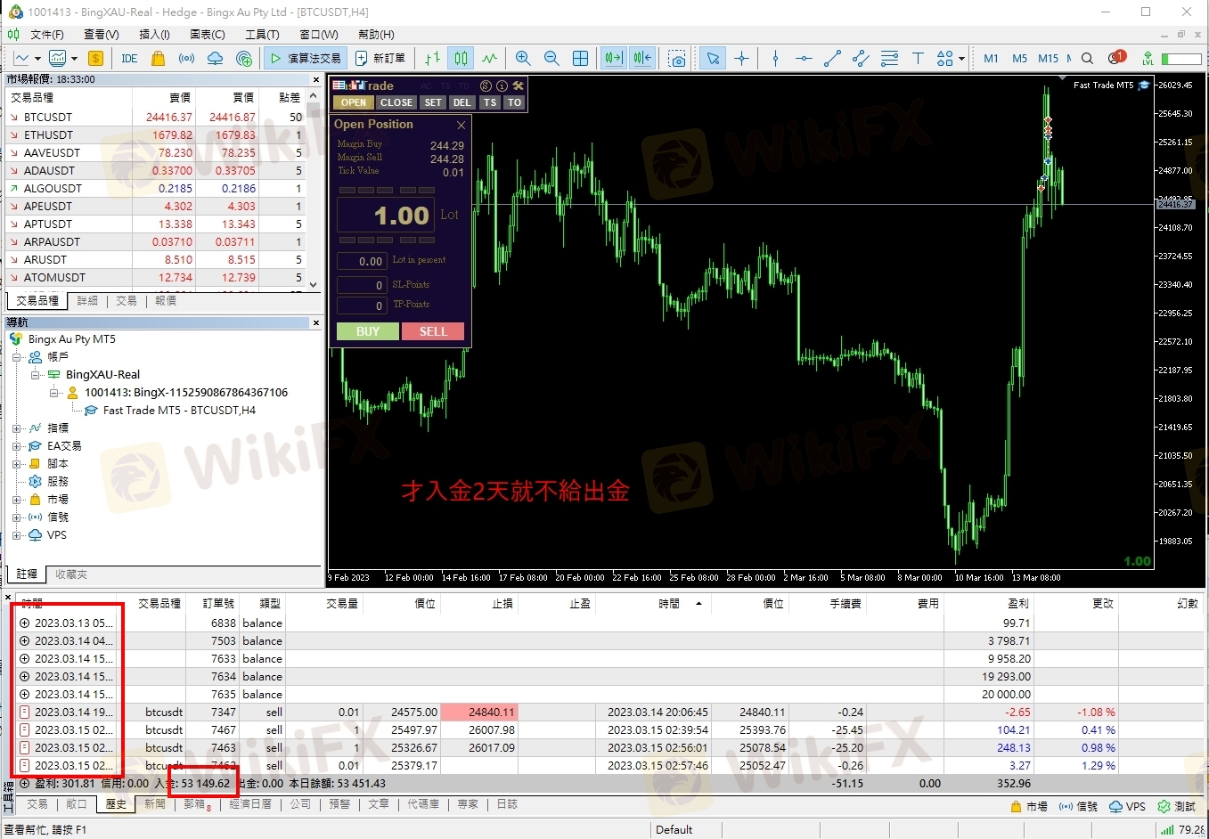Open the notifications icon with red badge
1209x839 pixels.
[1116, 58]
